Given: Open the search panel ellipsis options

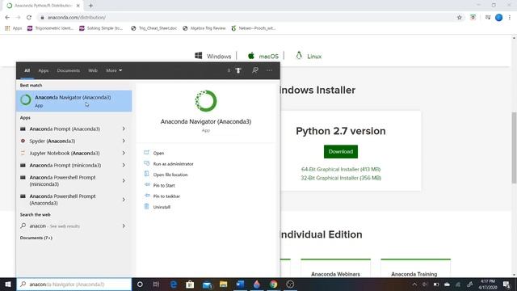Looking at the screenshot, I should [269, 70].
